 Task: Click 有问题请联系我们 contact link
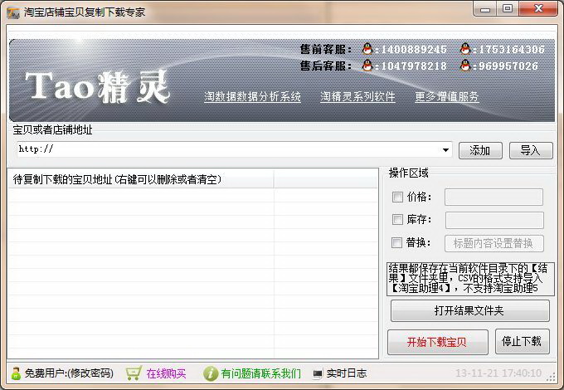point(260,373)
